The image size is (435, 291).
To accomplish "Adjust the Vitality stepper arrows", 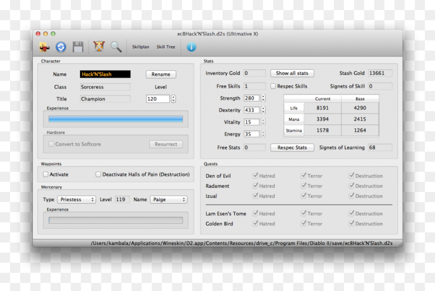I will click(x=263, y=122).
